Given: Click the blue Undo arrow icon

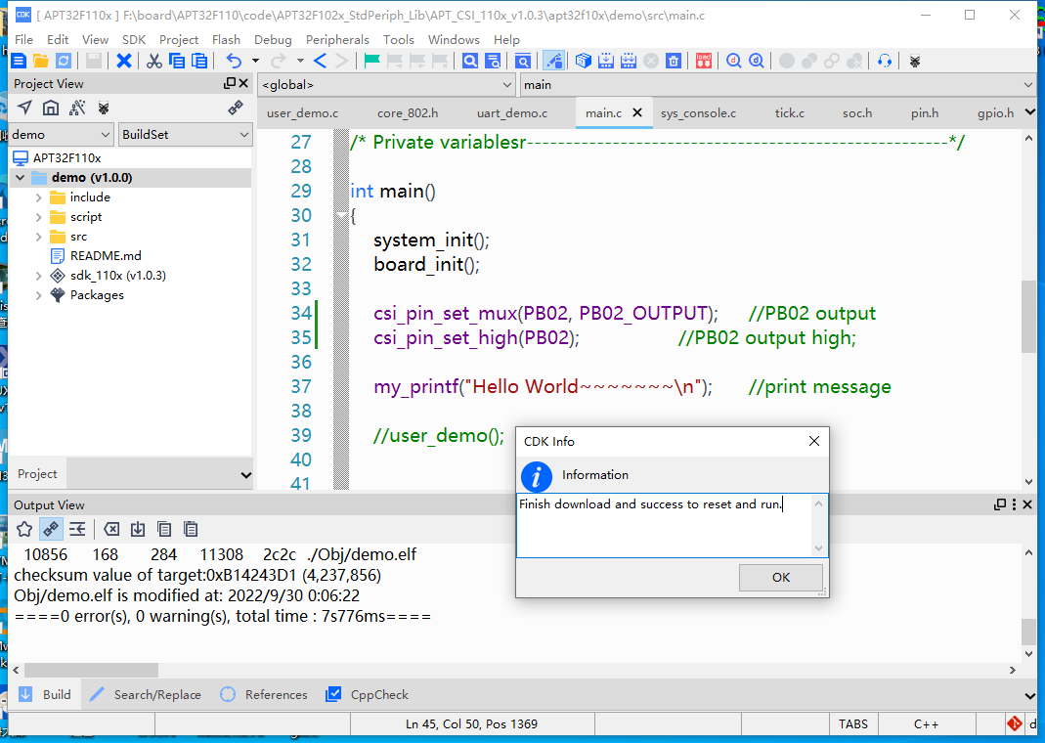Looking at the screenshot, I should coord(233,61).
